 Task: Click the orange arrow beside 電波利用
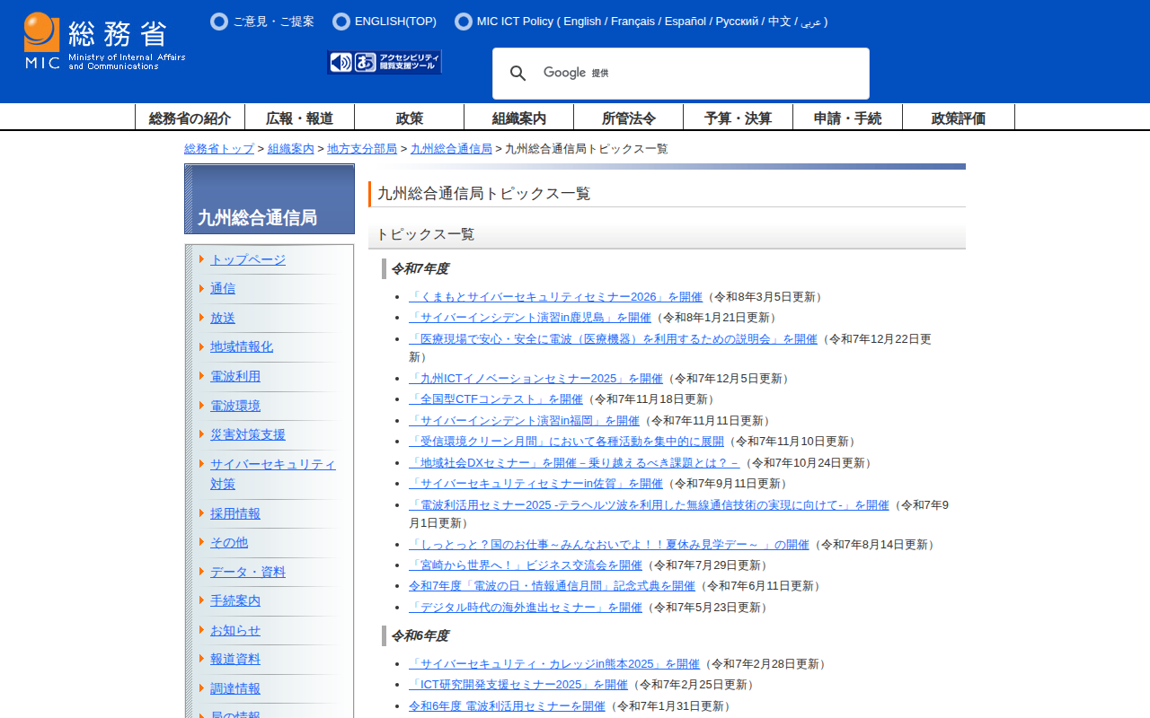coord(202,376)
